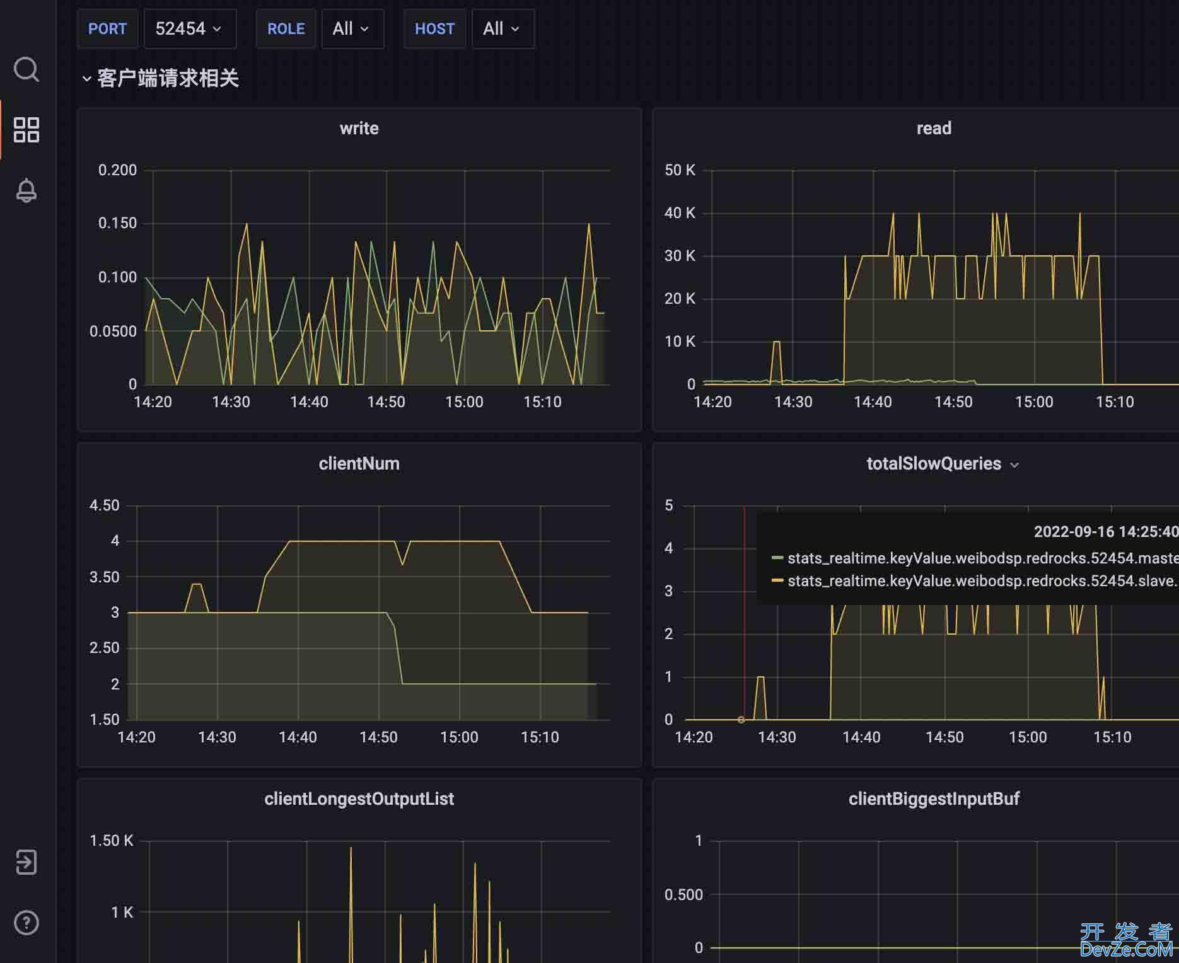The height and width of the screenshot is (963, 1179).
Task: Click the clientLongestOutputList panel title
Action: click(x=359, y=799)
